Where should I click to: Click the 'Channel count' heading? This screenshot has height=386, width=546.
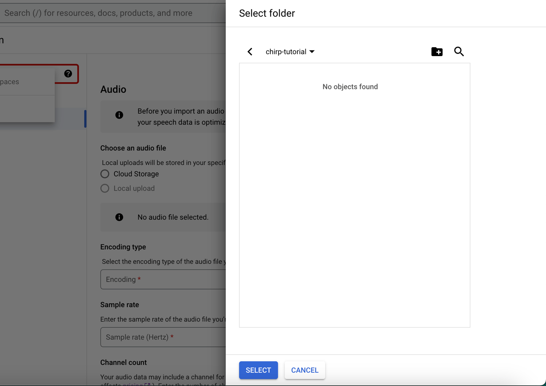coord(124,362)
